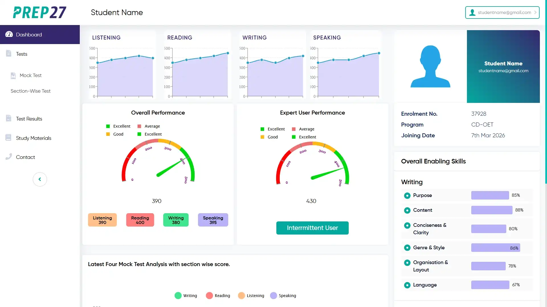
Task: Open the account dropdown arrow top right
Action: click(535, 12)
